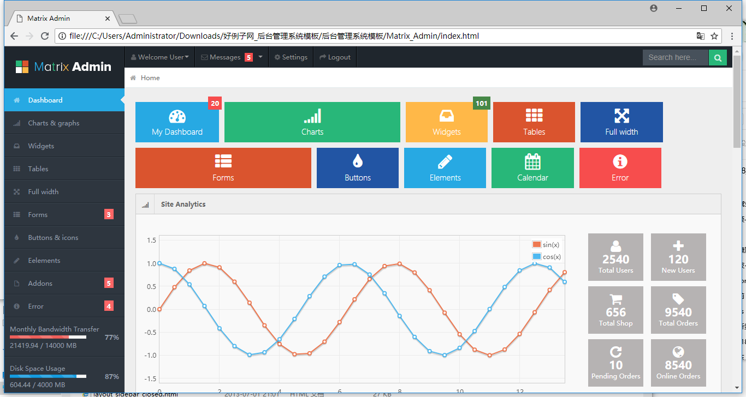Select Charts & graphs in sidebar
Image resolution: width=746 pixels, height=397 pixels.
pyautogui.click(x=64, y=123)
